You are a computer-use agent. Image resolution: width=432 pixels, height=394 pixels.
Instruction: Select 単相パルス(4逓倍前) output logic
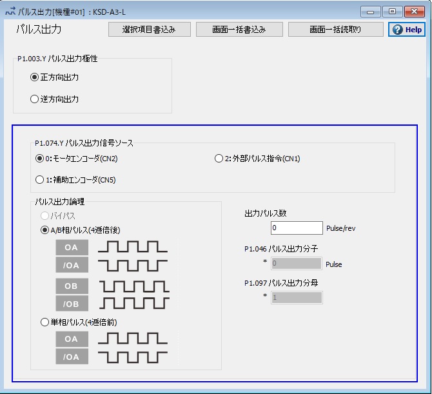[45, 322]
